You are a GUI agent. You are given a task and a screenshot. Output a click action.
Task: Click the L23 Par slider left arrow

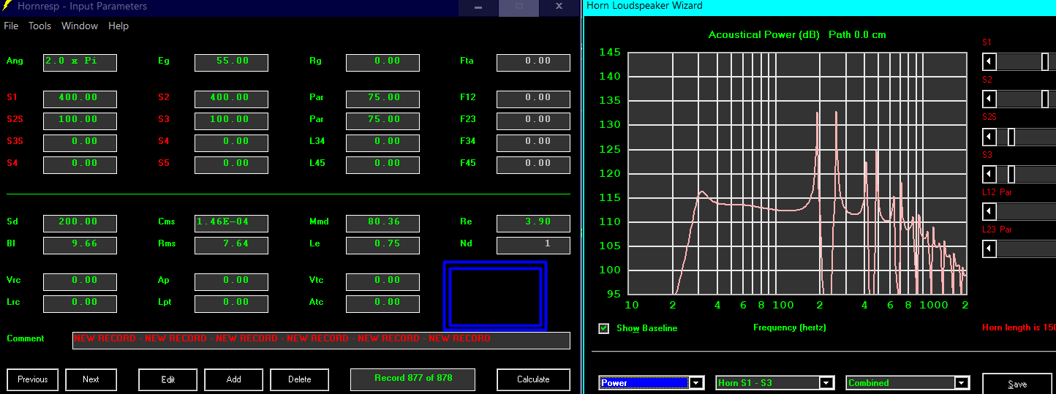coord(989,249)
